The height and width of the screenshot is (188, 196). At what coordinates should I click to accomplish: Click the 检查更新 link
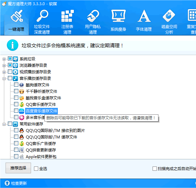coord(19,183)
